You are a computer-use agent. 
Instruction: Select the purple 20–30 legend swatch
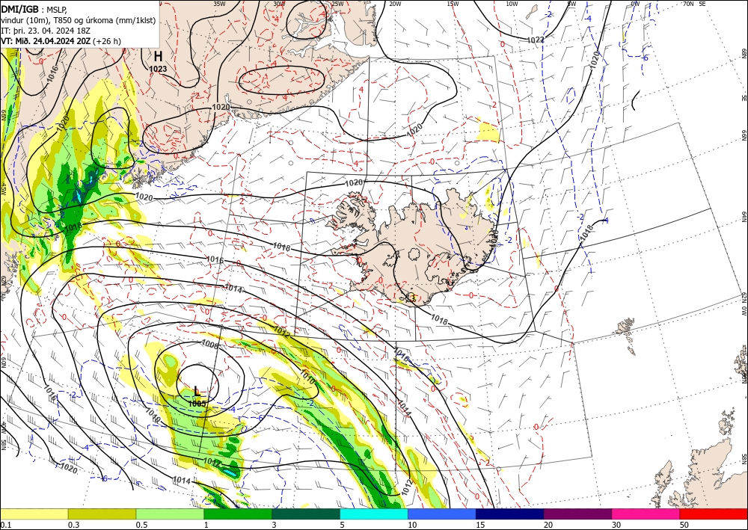(577, 514)
